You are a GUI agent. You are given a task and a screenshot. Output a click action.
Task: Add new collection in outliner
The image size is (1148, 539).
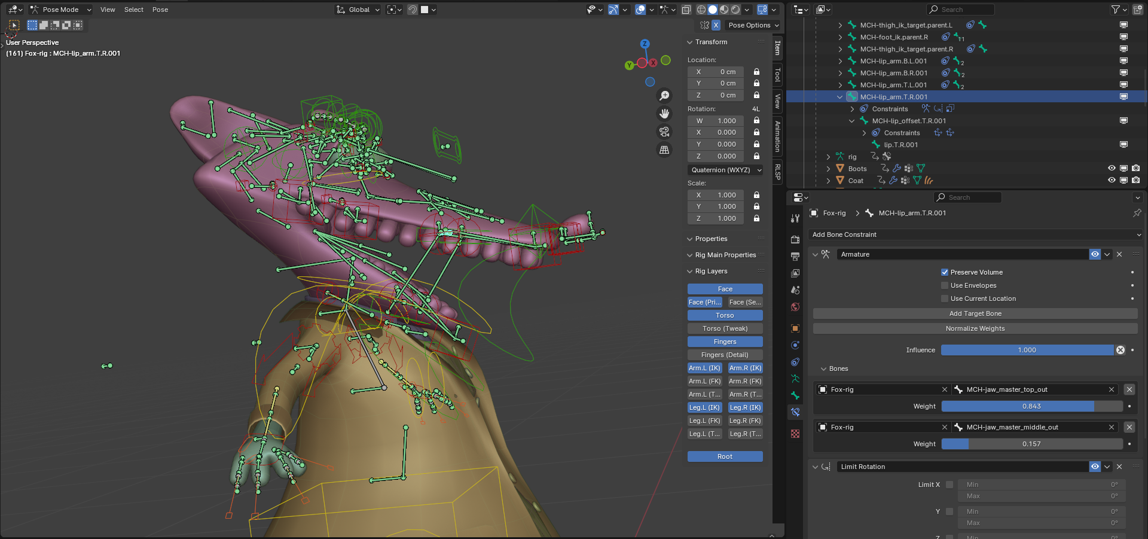(1138, 10)
